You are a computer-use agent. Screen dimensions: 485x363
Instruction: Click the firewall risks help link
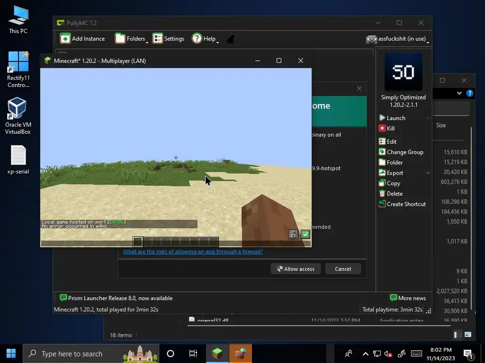193,251
